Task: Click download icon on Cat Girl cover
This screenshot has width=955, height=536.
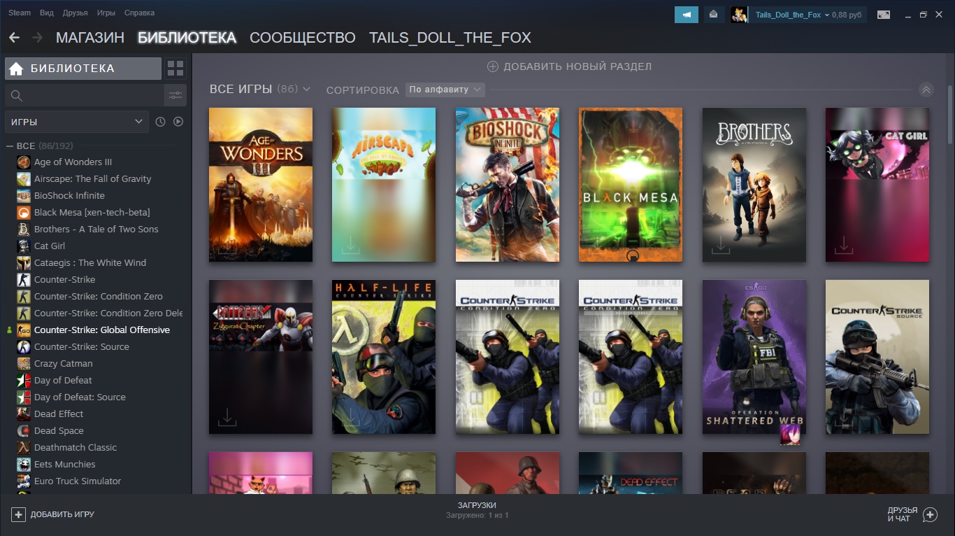Action: coord(844,246)
